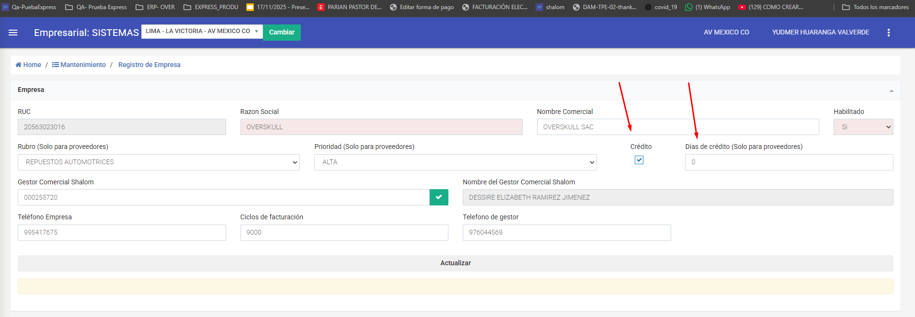Click the green checkmark validate button
Screen dimensions: 915x317
coord(439,197)
